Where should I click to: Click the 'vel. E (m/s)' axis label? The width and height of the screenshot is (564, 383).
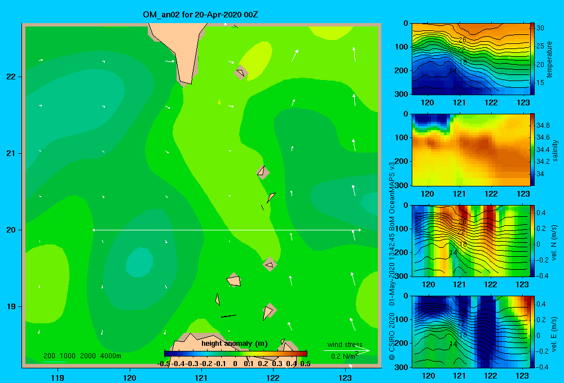pos(554,334)
